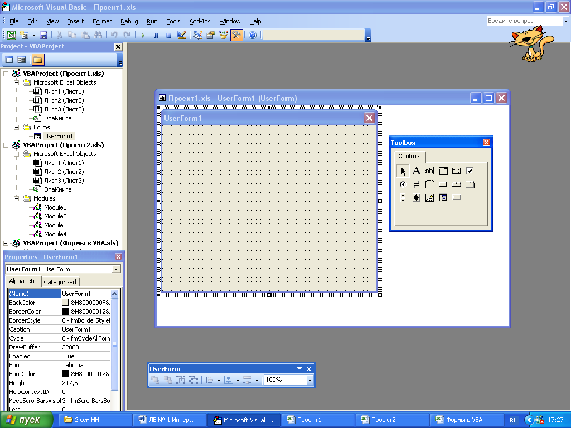Toggle Folders button in Project panel
The image size is (571, 428).
37,59
